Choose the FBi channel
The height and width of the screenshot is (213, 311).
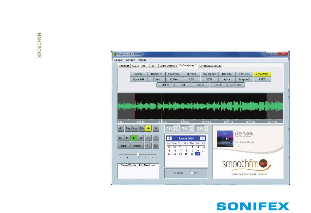[183, 85]
